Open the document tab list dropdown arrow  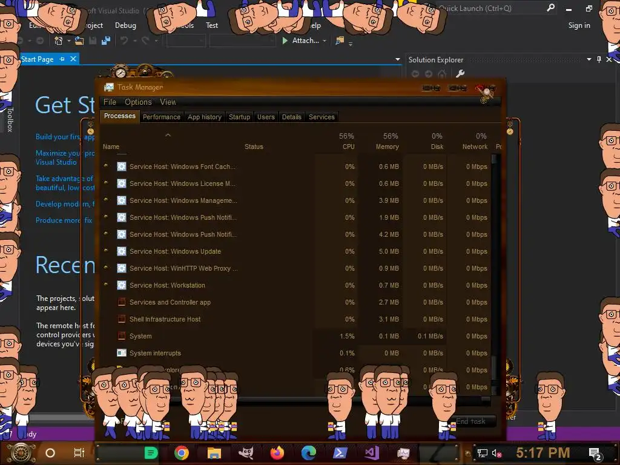point(397,59)
